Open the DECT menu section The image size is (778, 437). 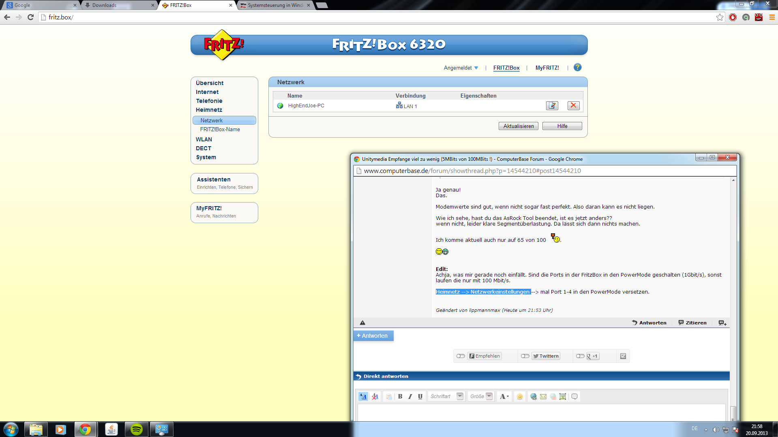204,148
